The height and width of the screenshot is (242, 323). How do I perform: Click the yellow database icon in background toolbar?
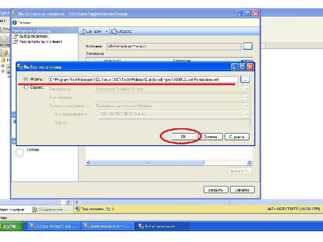point(5,52)
